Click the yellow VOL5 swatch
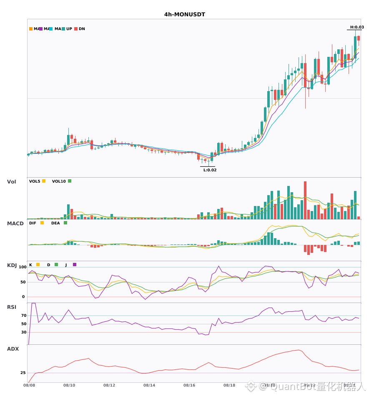Screen dimensions: 369x397 tap(44, 181)
